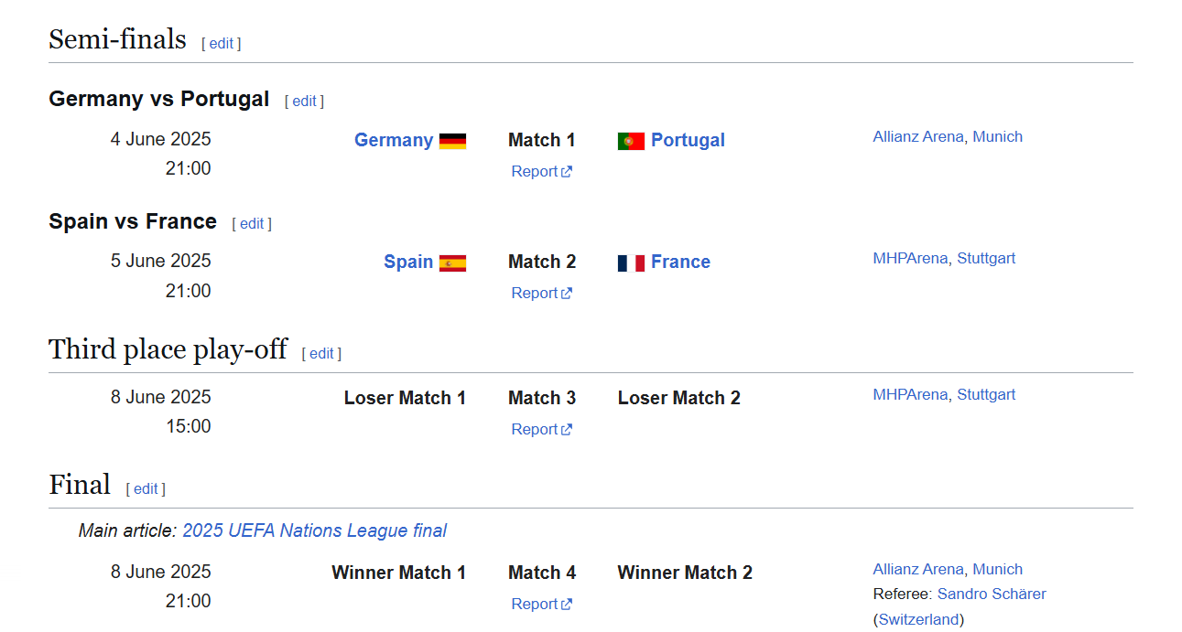Open the Match 4 Report link
The image size is (1182, 632).
click(x=541, y=604)
